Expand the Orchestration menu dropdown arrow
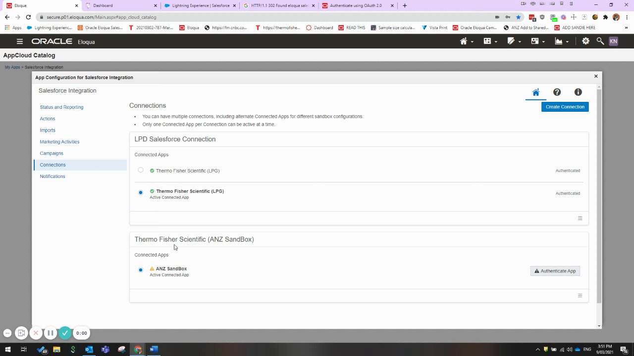This screenshot has width=634, height=356. click(x=496, y=42)
